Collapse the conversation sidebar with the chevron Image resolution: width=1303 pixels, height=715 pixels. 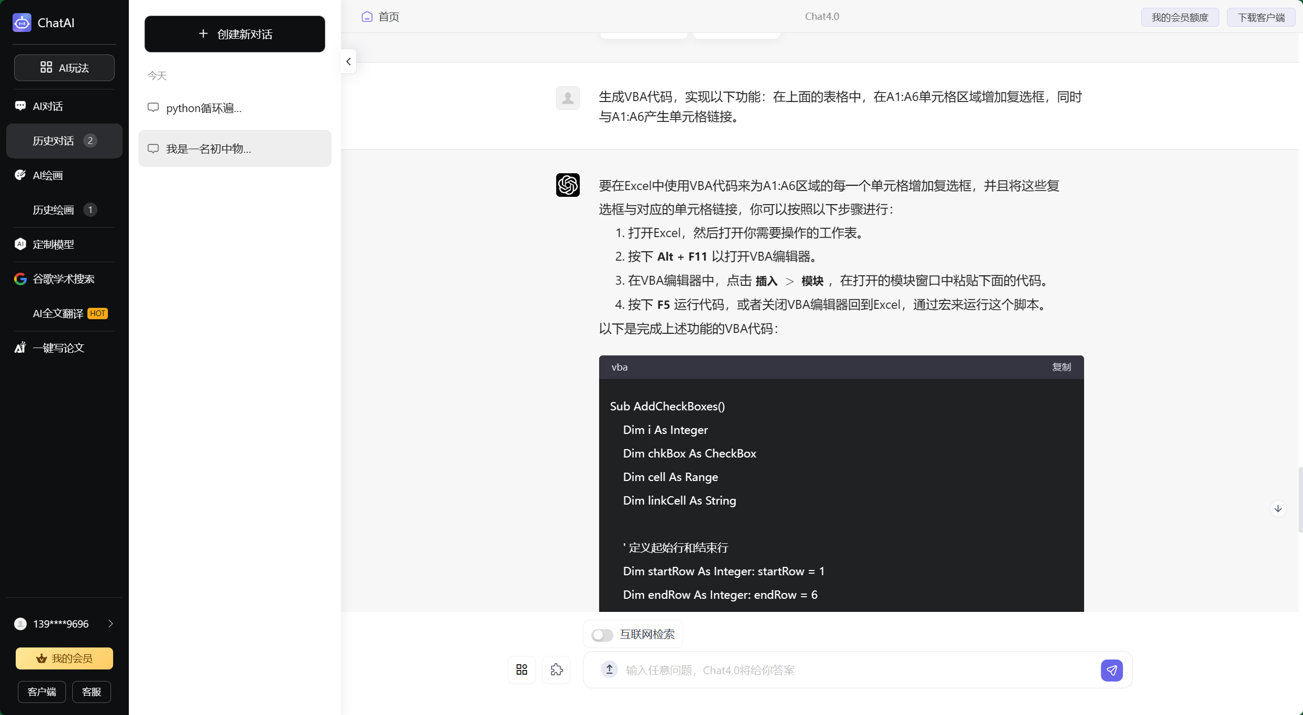[348, 61]
